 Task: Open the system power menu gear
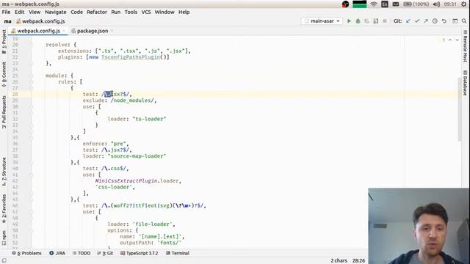[x=463, y=4]
